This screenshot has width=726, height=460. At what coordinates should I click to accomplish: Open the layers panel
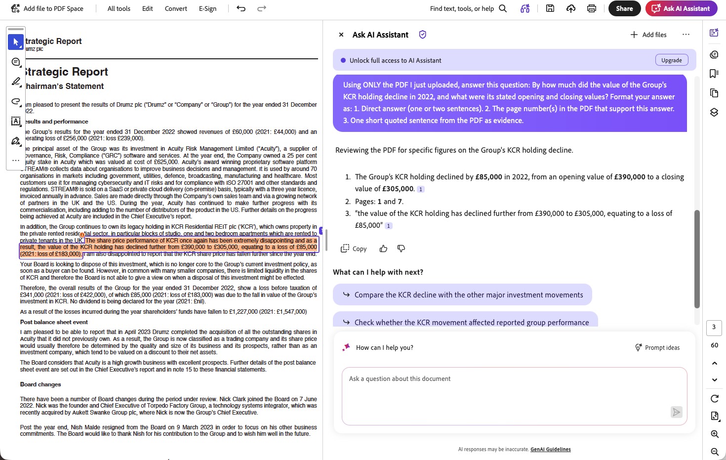[714, 112]
